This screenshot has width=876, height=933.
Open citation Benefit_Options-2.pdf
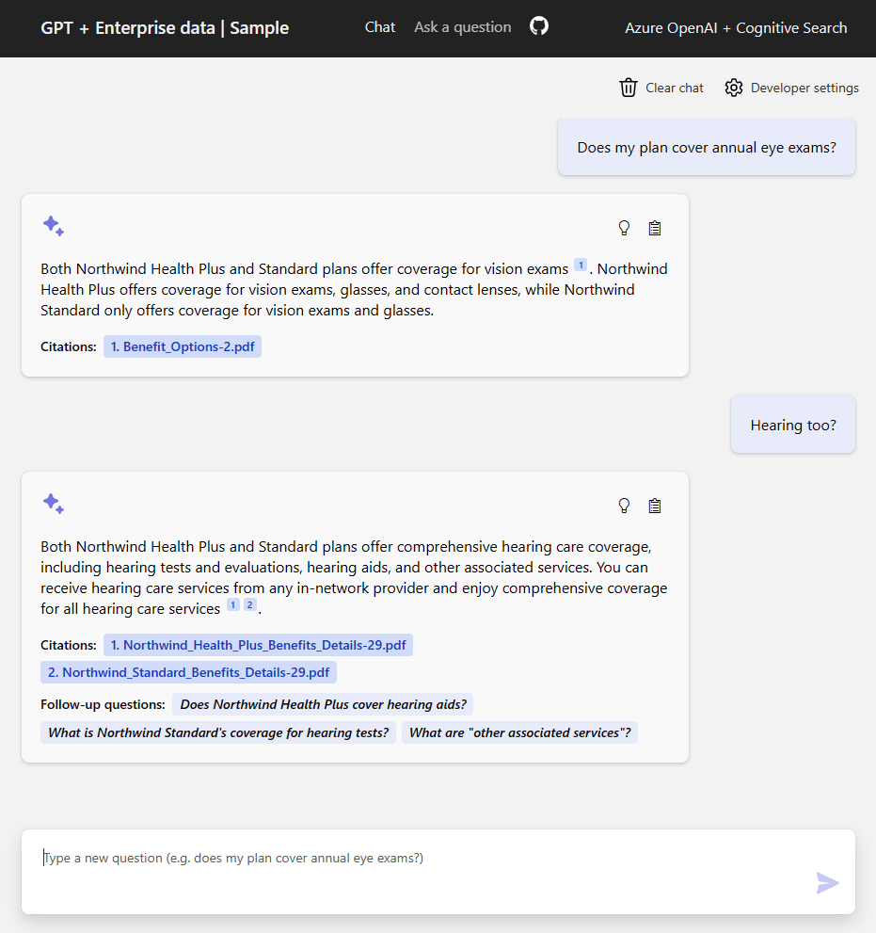click(x=182, y=346)
